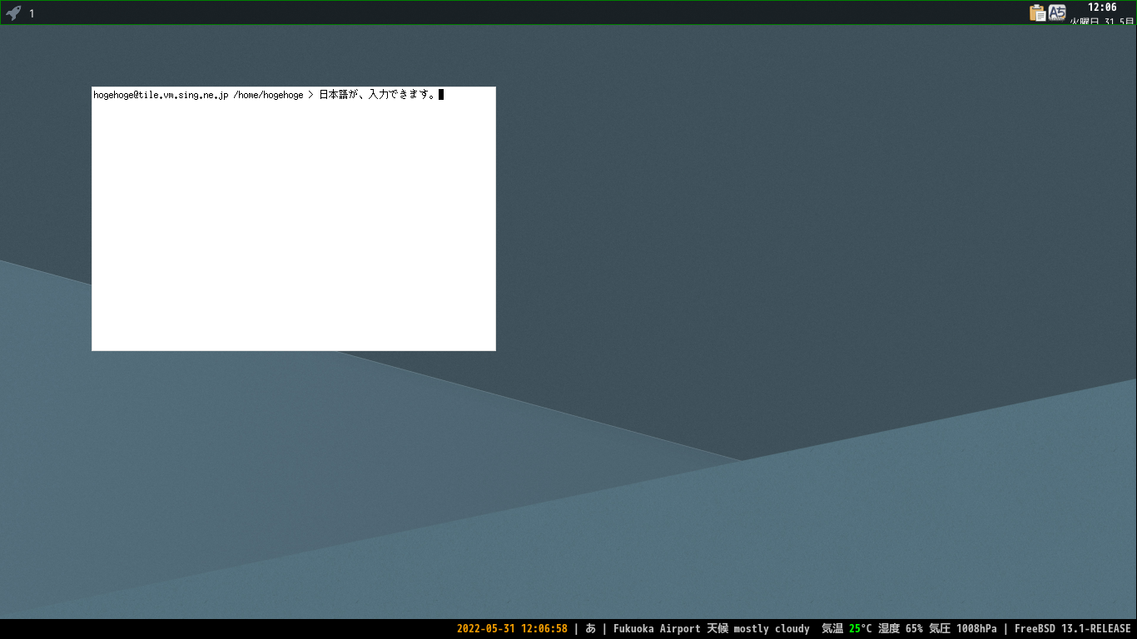Click the Mozc input method tray icon

(1057, 12)
